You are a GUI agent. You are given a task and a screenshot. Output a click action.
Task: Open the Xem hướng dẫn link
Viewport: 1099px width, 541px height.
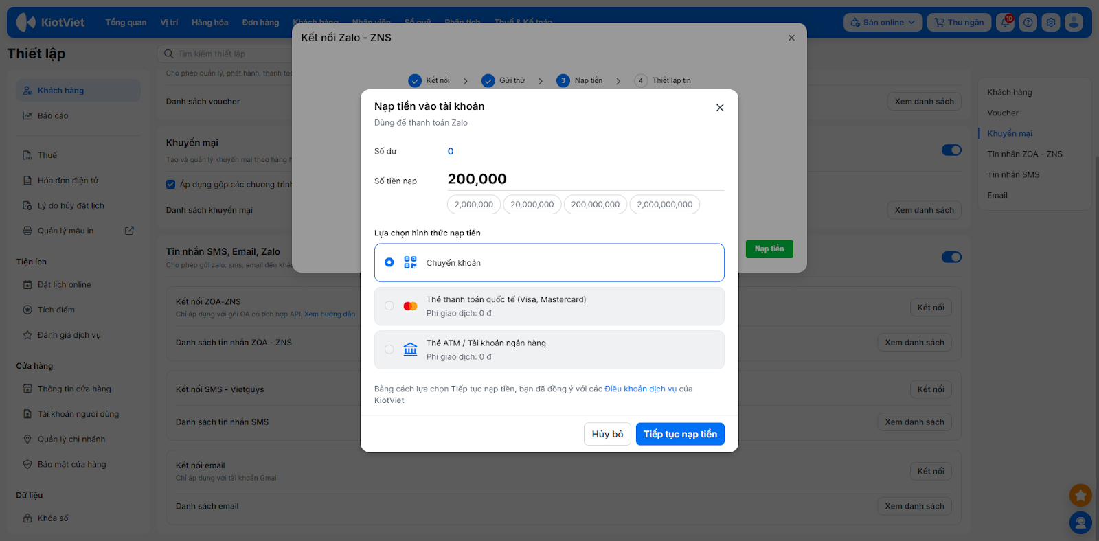point(330,314)
